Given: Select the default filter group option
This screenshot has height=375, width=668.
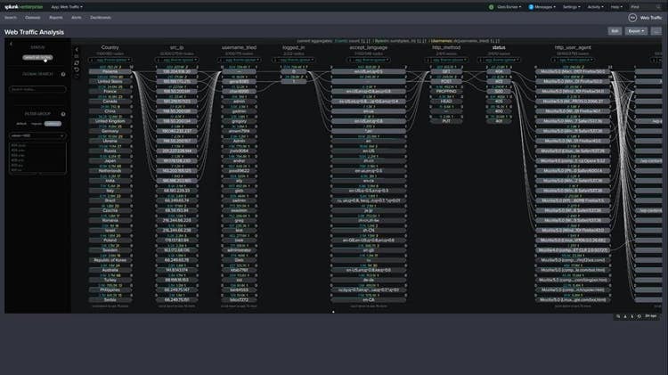Looking at the screenshot, I should [x=22, y=124].
